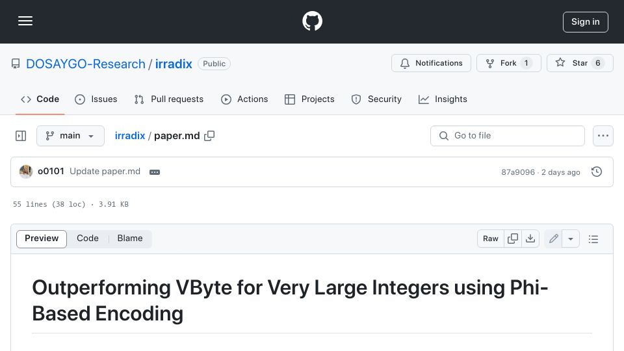The height and width of the screenshot is (351, 624).
Task: Focus the Go to file search field
Action: [x=508, y=136]
